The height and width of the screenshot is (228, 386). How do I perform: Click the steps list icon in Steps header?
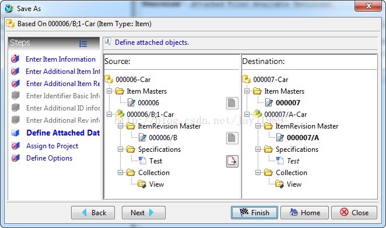pyautogui.click(x=83, y=44)
